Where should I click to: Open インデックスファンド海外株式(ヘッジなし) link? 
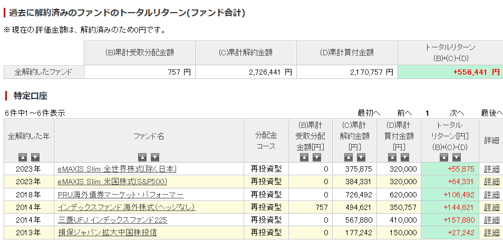click(126, 207)
